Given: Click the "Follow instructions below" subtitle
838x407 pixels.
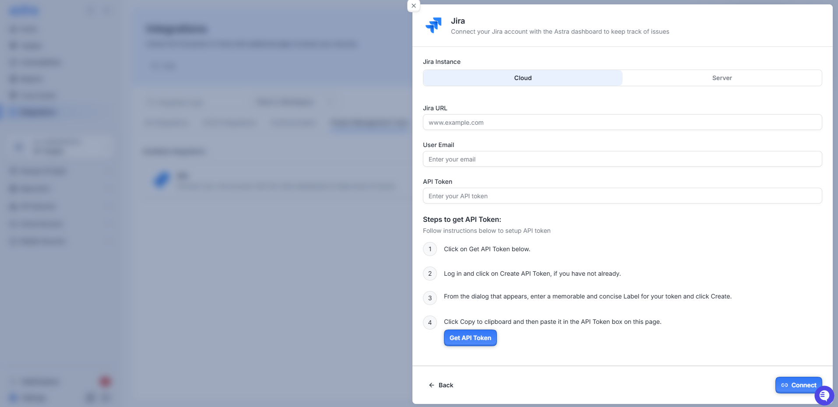Looking at the screenshot, I should (x=487, y=231).
